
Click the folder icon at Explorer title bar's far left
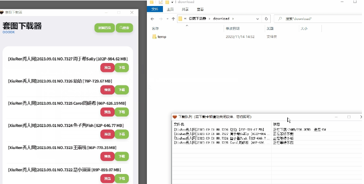point(151,2)
